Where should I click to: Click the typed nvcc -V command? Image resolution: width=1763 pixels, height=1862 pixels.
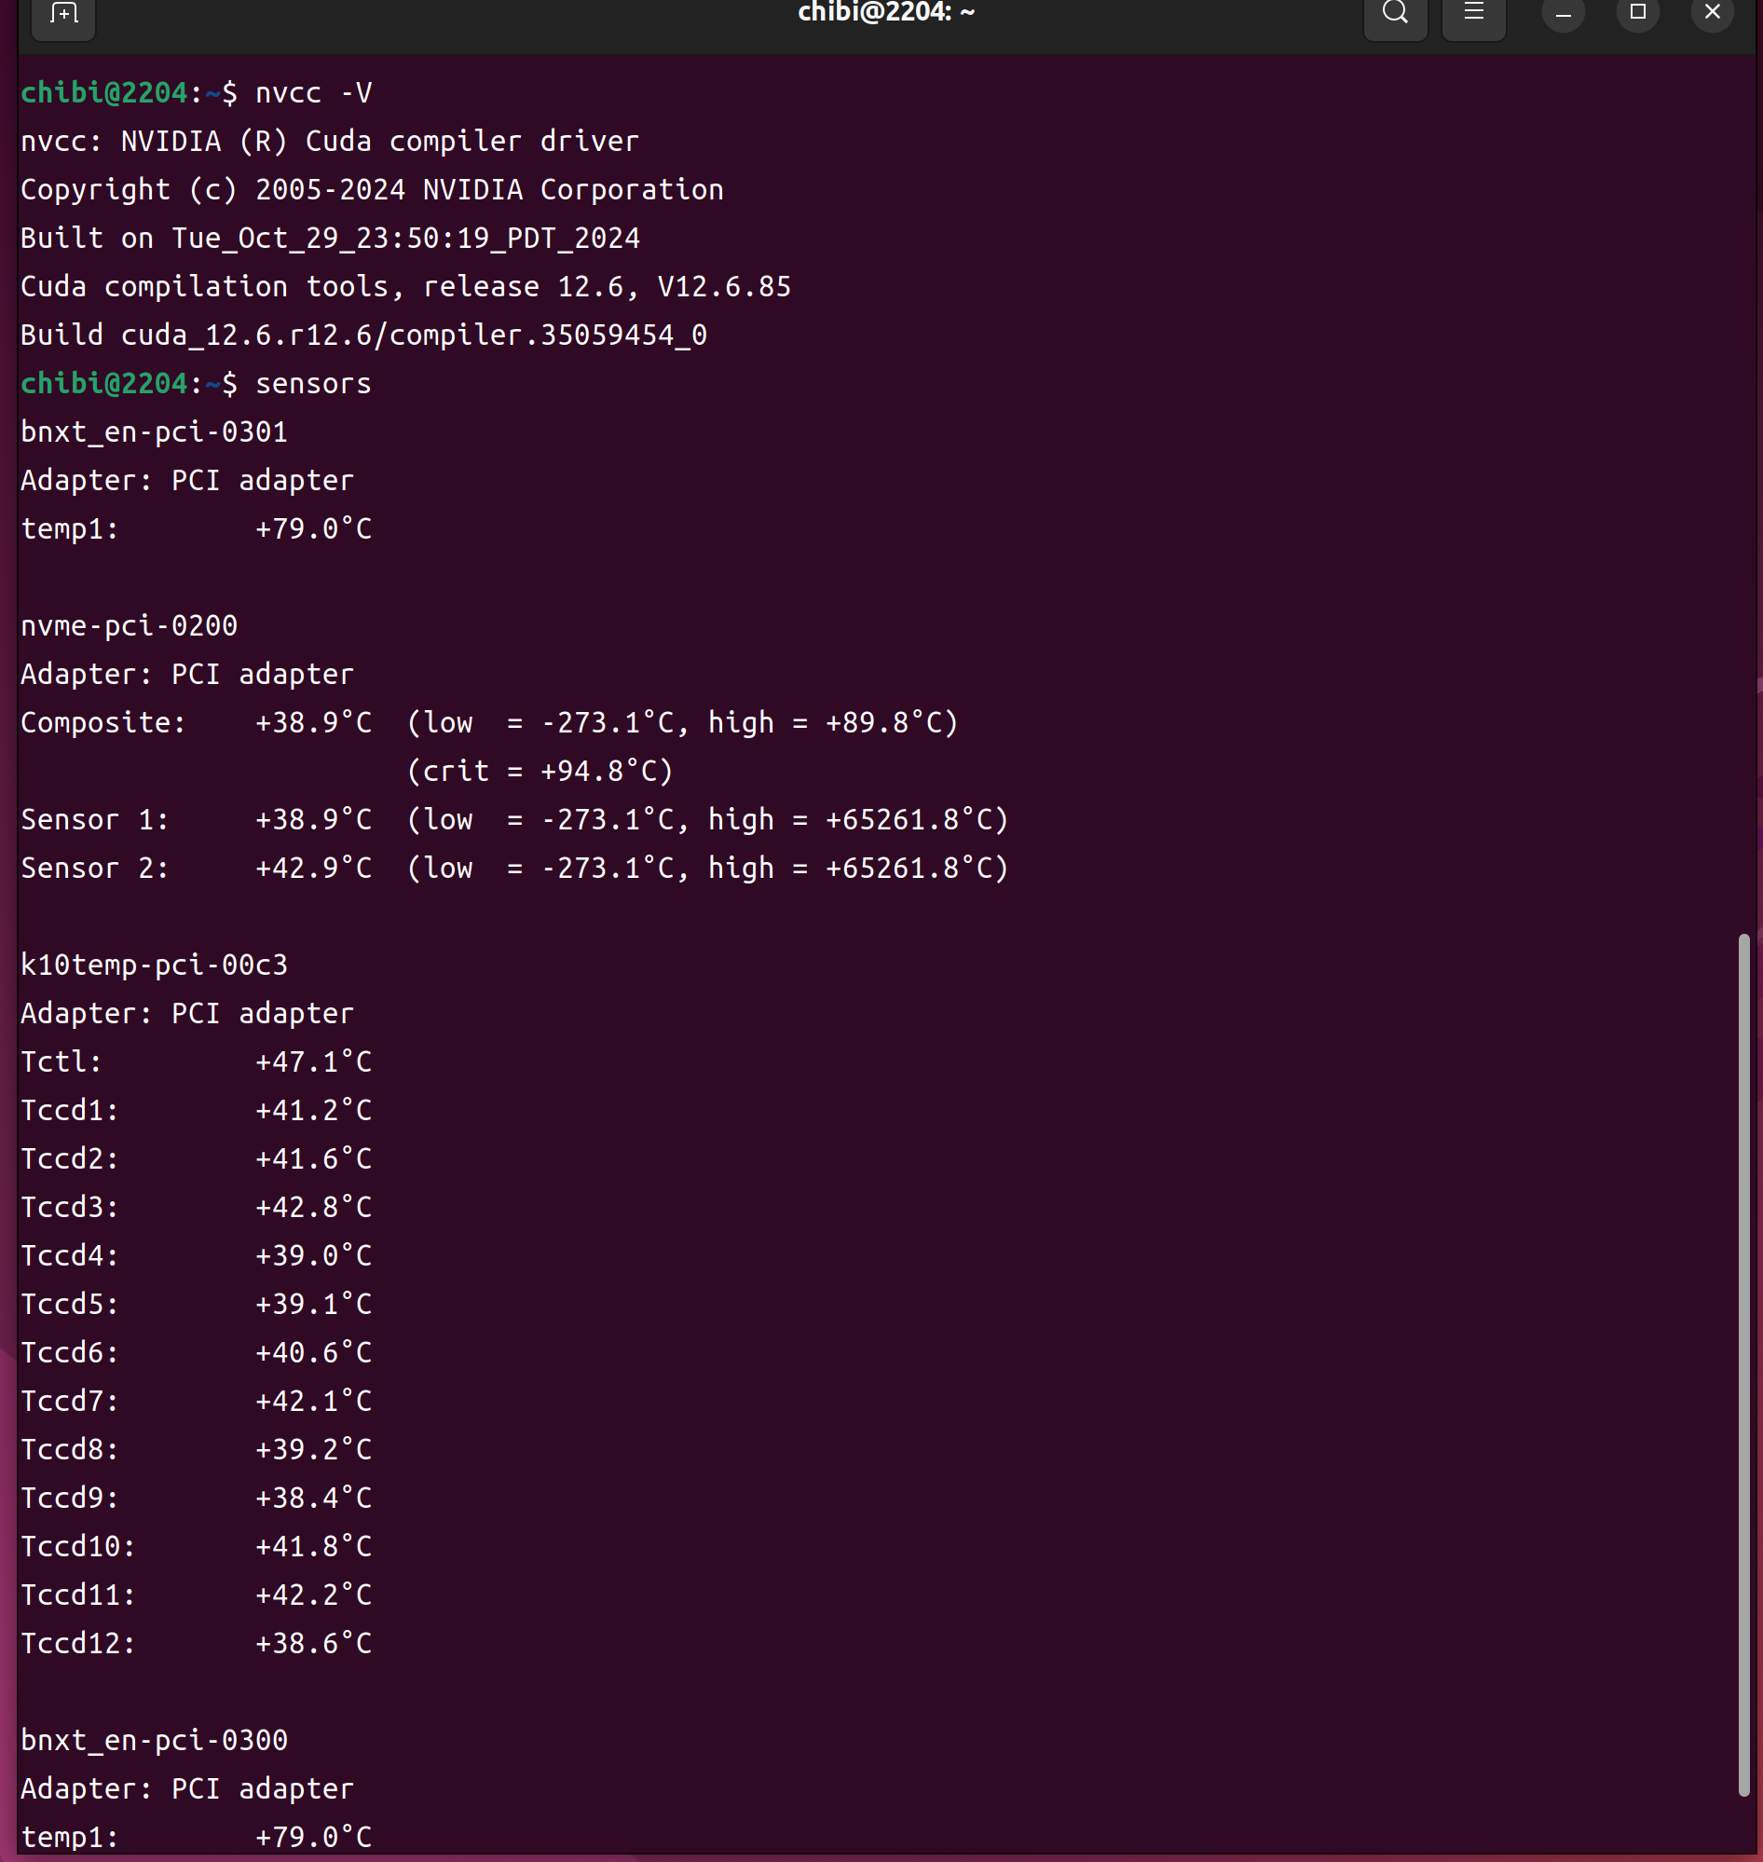(314, 93)
